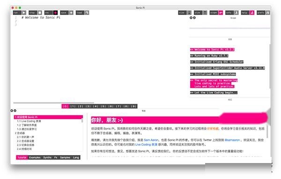Switch to buffer 8 tab
Screen dimensions: 281x179
(126, 106)
